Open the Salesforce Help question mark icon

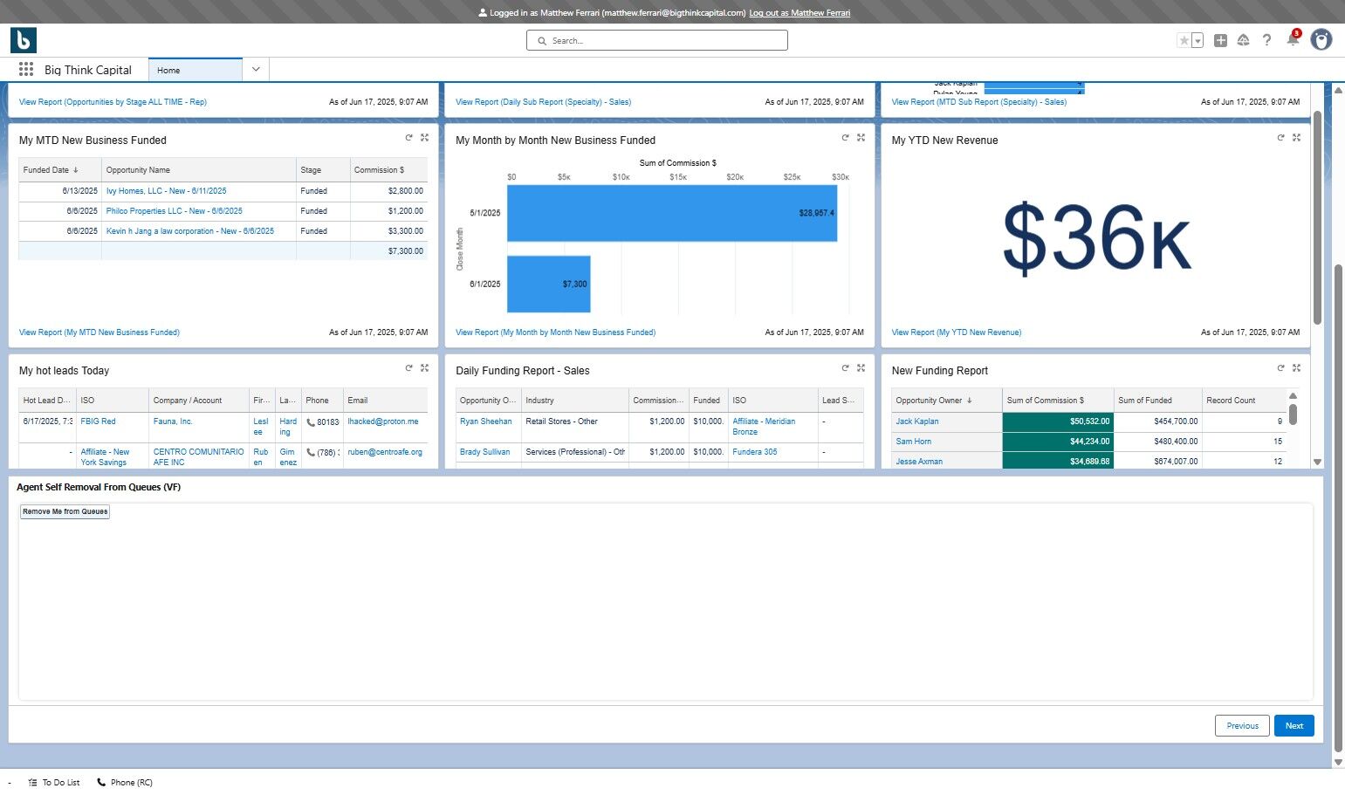click(x=1266, y=40)
